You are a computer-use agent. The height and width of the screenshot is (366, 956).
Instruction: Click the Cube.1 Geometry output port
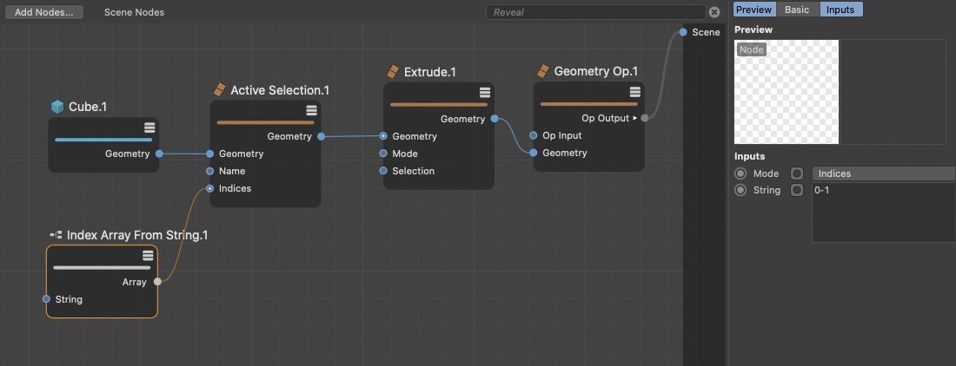click(x=159, y=154)
